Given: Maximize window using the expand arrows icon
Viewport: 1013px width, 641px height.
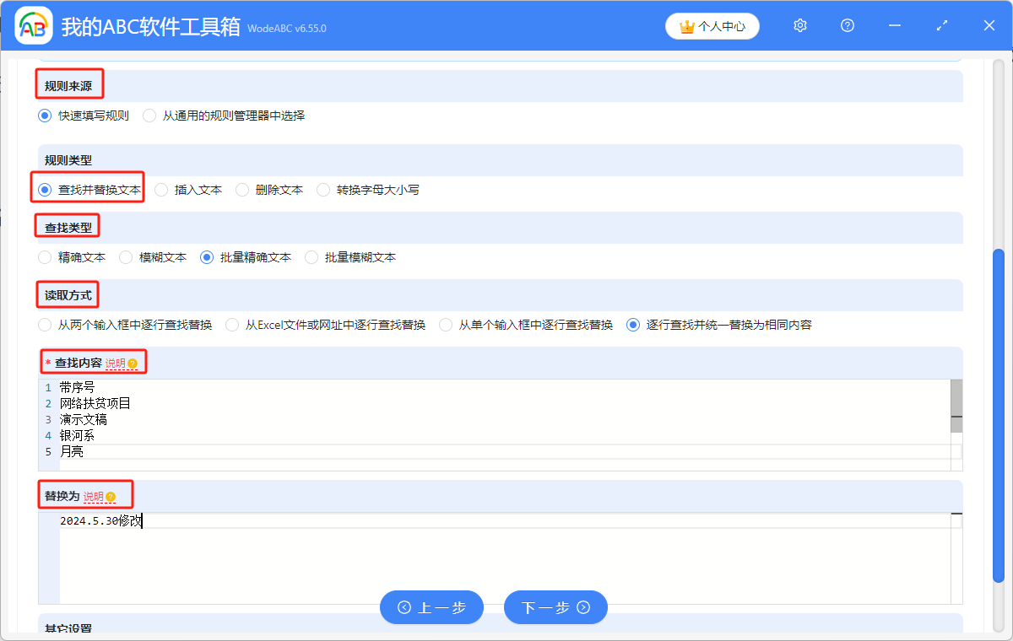Looking at the screenshot, I should (942, 26).
